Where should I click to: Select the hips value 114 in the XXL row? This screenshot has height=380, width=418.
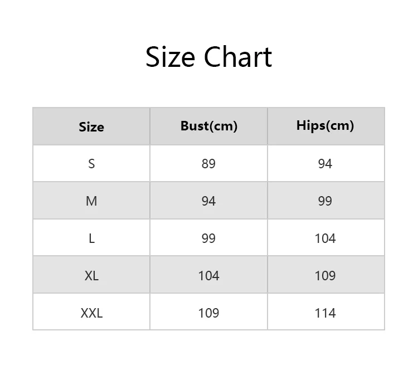(325, 313)
